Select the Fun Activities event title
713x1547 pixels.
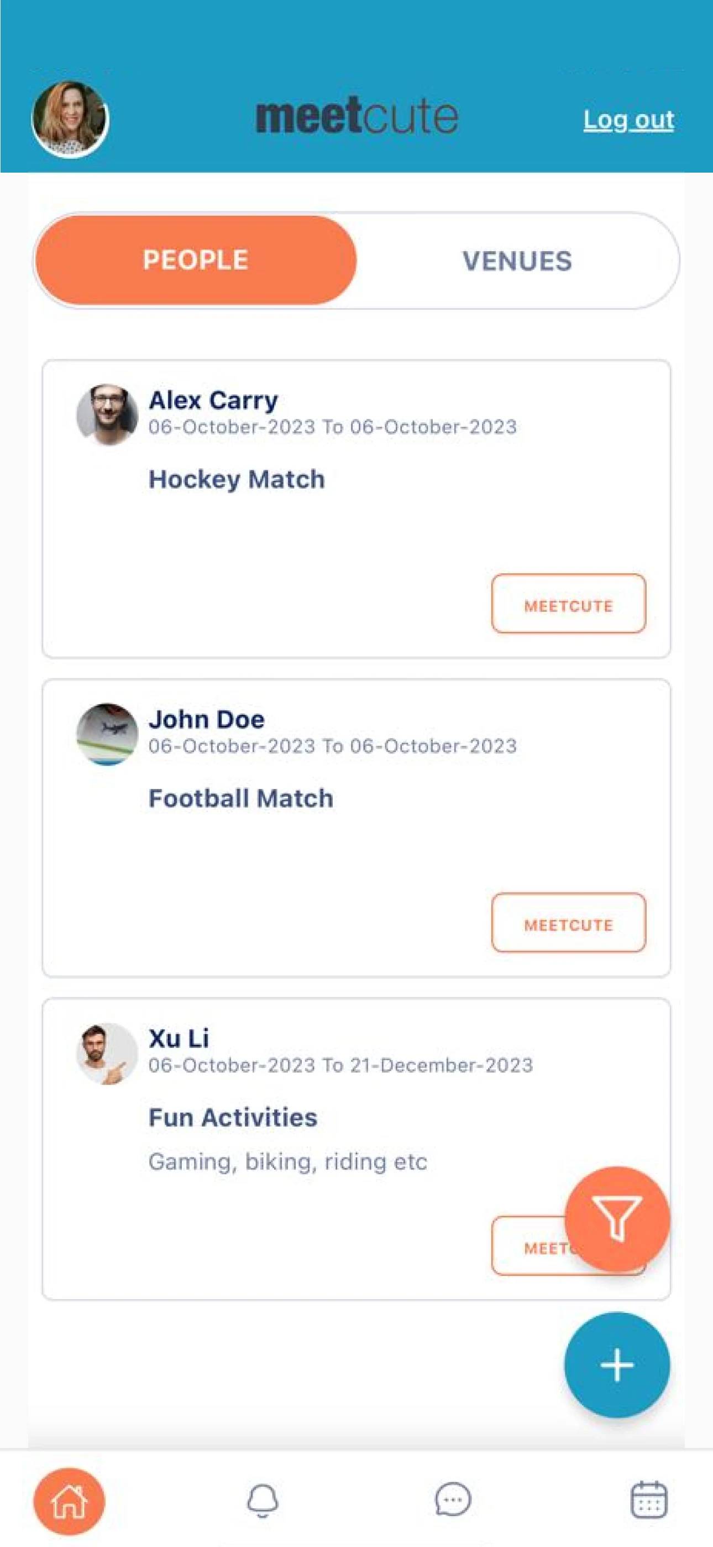click(233, 1117)
